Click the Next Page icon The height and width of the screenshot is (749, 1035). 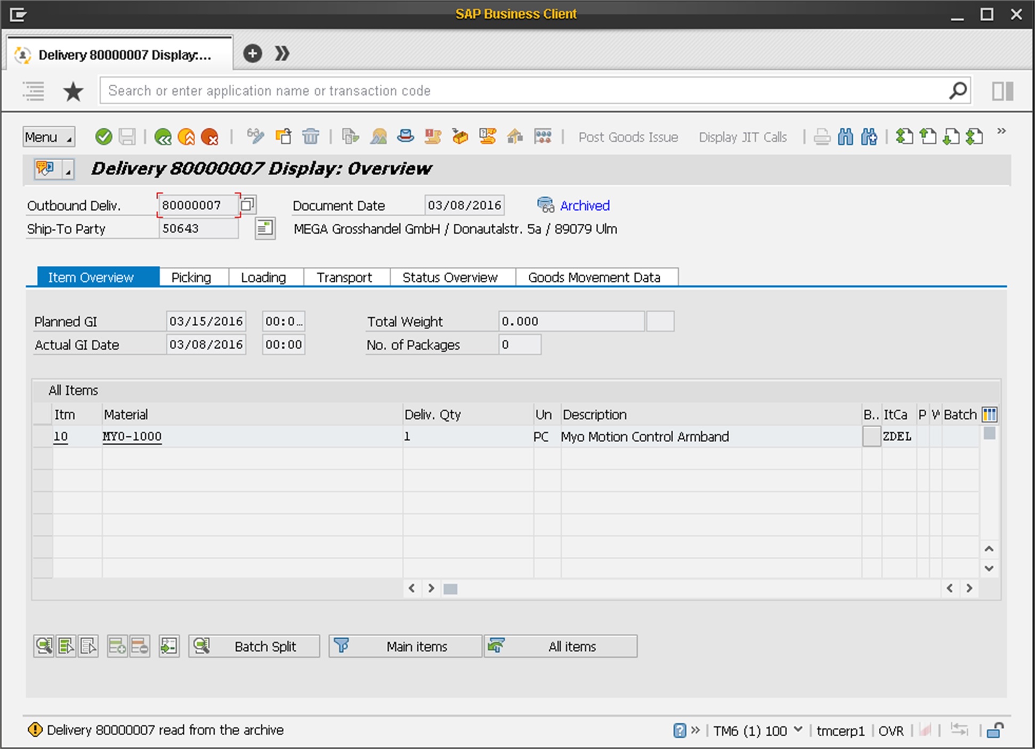pos(951,137)
